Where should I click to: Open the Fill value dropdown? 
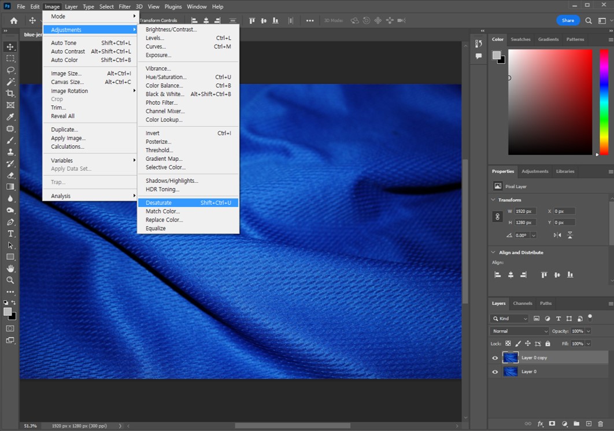click(x=588, y=344)
